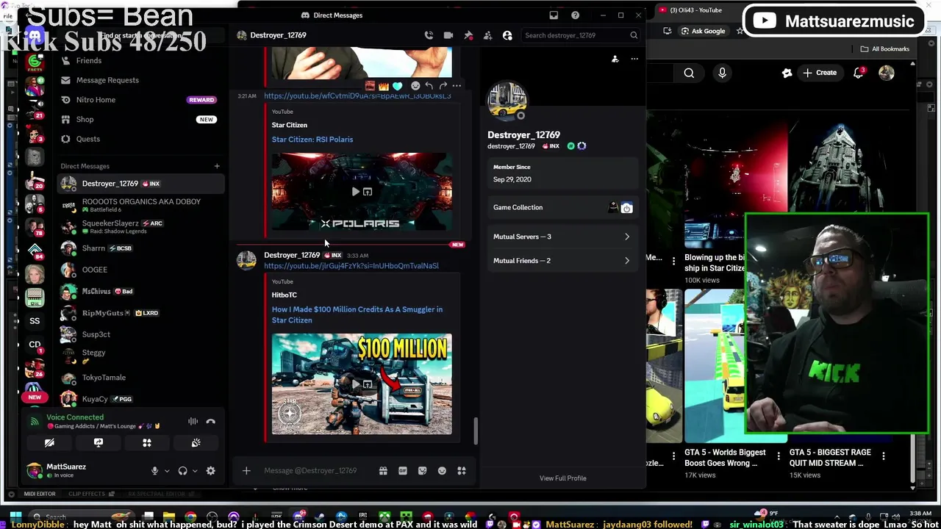The image size is (941, 529).
Task: Click the Search destroyer_12769 field
Action: (x=581, y=35)
